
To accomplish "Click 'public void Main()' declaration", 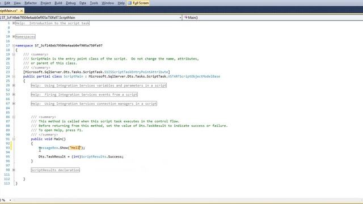I will 48,139.
